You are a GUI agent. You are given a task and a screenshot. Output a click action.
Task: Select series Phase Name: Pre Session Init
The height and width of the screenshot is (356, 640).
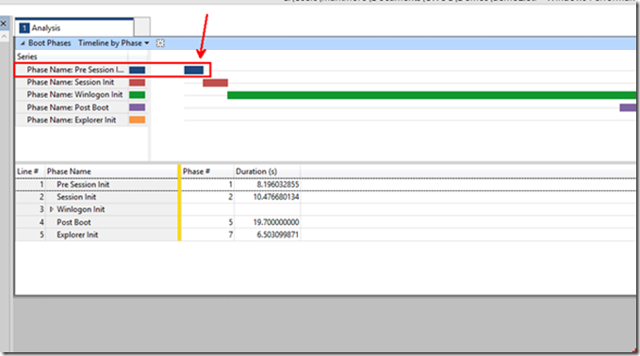pos(75,70)
